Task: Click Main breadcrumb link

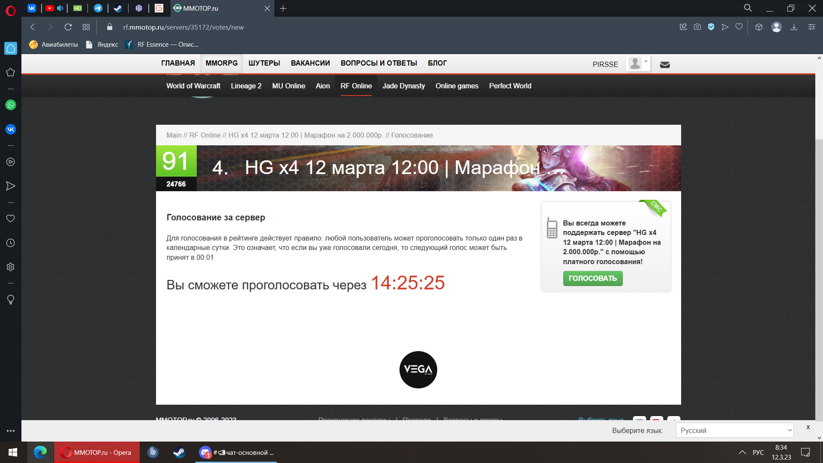Action: (174, 135)
